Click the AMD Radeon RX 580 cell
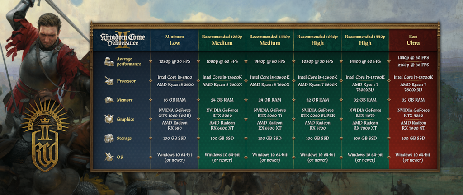This screenshot has height=195, width=463. coord(175,125)
